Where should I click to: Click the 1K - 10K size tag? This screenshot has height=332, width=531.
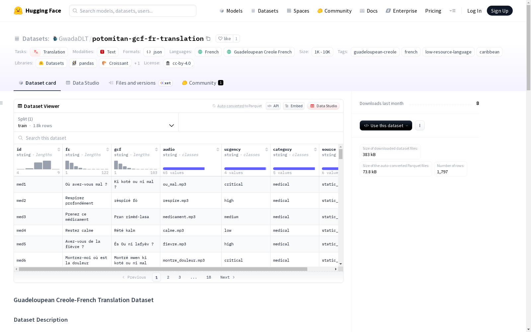[322, 52]
